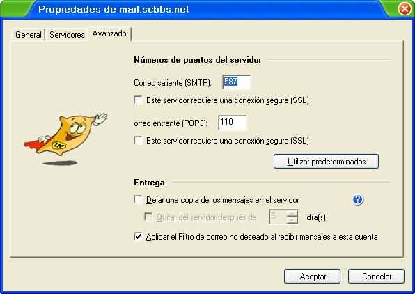Toggle Quitar del servidor después de checkbox
This screenshot has height=294, width=415.
(x=148, y=217)
